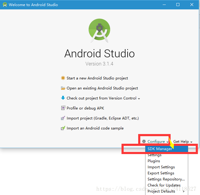Expand the Version Control dropdown arrow

coord(139,99)
